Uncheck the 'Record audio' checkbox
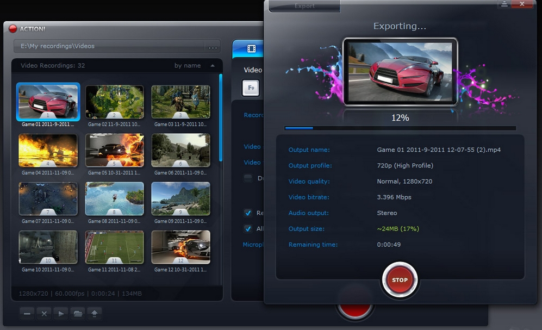This screenshot has width=542, height=330. 247,213
